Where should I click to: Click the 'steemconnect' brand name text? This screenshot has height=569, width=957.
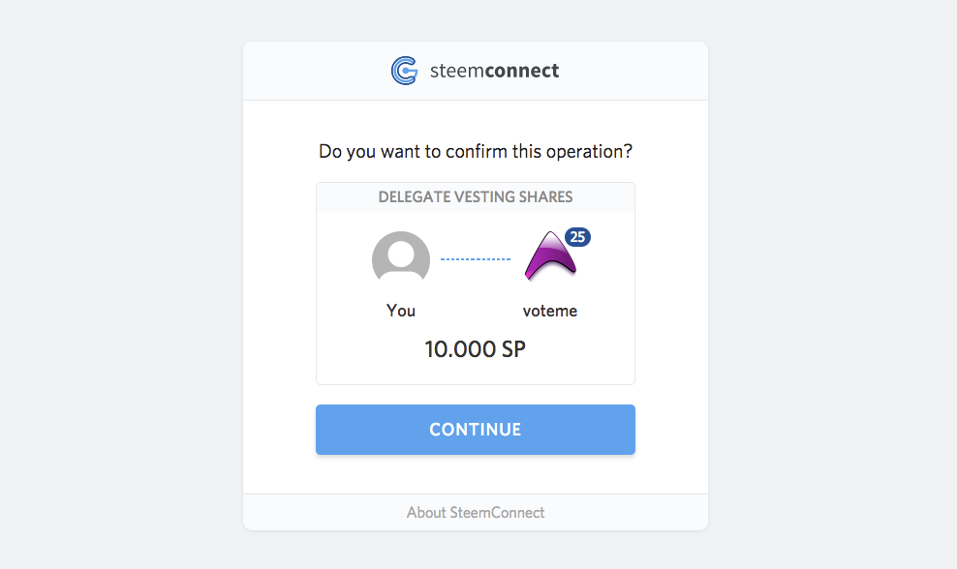pyautogui.click(x=494, y=71)
